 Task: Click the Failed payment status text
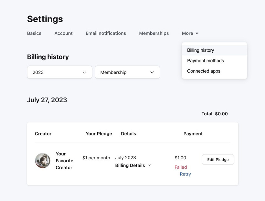point(181,167)
